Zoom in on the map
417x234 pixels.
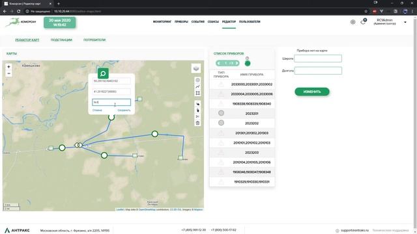[x=8, y=67]
